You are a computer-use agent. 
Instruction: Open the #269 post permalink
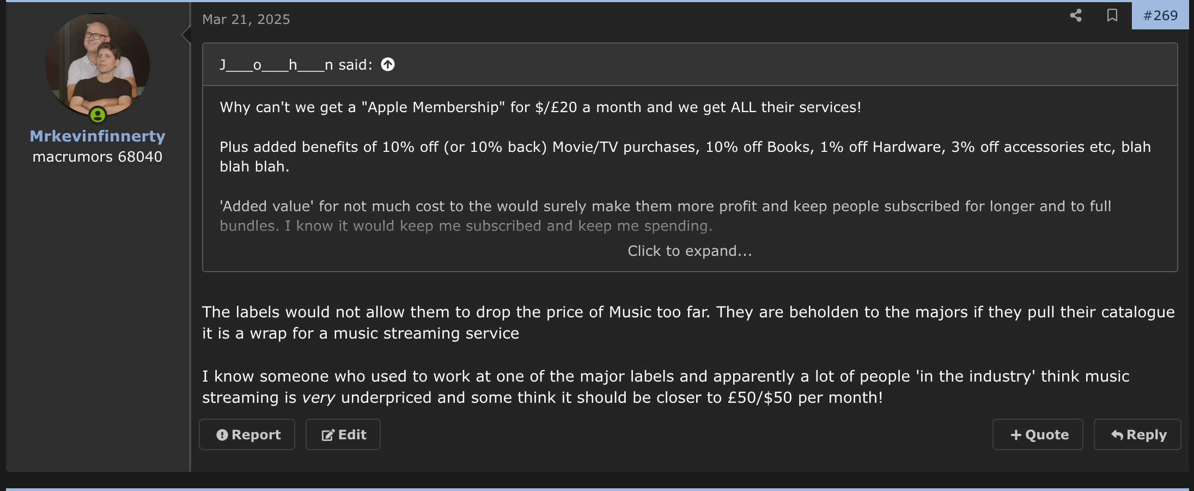pos(1160,15)
